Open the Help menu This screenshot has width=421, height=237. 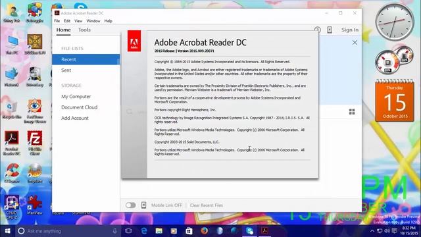pyautogui.click(x=108, y=21)
